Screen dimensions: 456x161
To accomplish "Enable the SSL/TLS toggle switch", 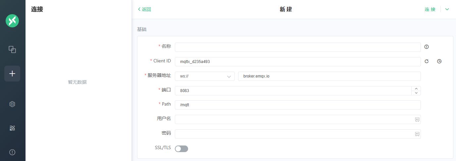I will pos(181,149).
